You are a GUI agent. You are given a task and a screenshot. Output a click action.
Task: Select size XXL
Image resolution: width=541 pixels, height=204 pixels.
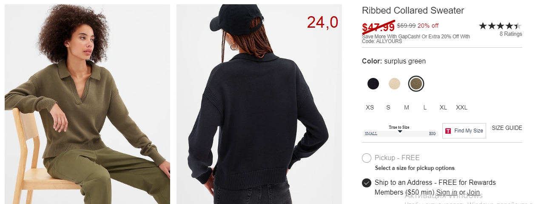(x=461, y=107)
